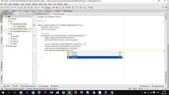The width and height of the screenshot is (169, 95).
Task: Click the Back navigation arrow icon
Action: (x=36, y=8)
